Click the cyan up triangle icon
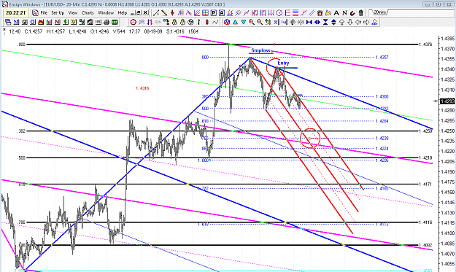456x272 pixels. (235, 22)
